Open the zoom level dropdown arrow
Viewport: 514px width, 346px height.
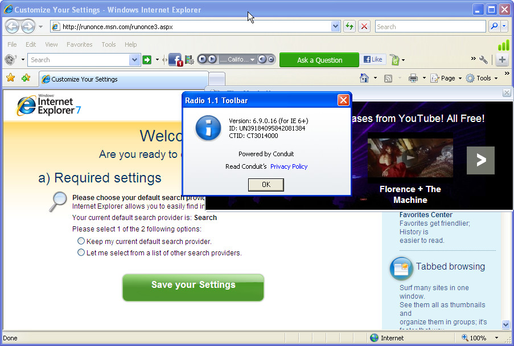click(496, 338)
